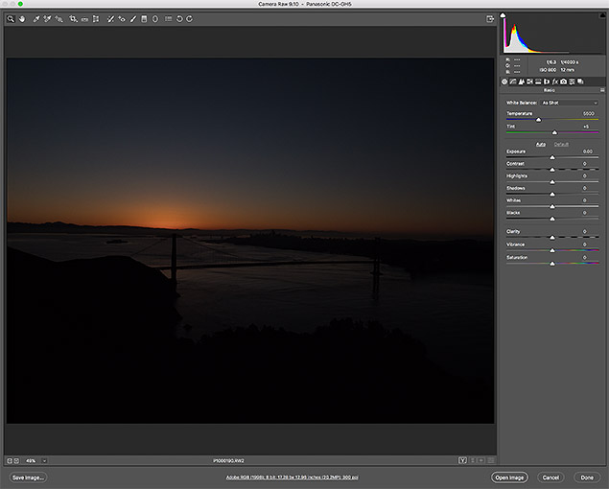Open the Camera Calibration panel tab
The height and width of the screenshot is (489, 609).
pyautogui.click(x=565, y=81)
